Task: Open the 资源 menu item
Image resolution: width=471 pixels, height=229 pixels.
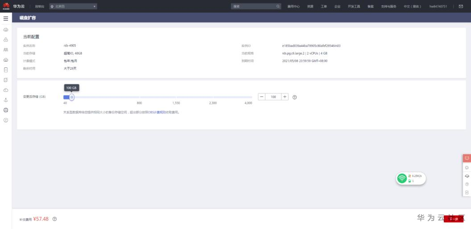Action: [310, 6]
